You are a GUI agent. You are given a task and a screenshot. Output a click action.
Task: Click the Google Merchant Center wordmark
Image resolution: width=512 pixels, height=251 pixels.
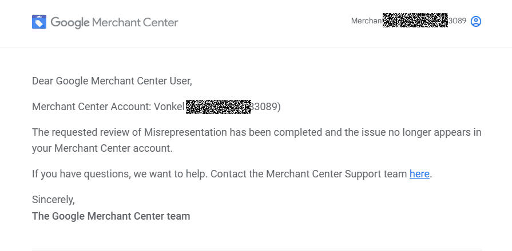coord(114,22)
